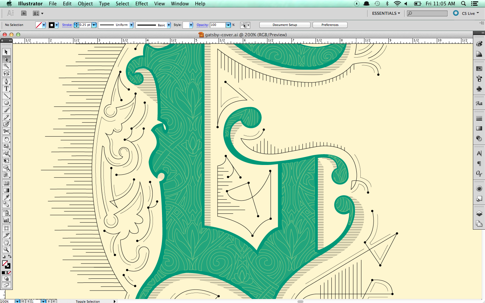The width and height of the screenshot is (485, 303).
Task: Click the Document Setup button
Action: click(x=285, y=25)
